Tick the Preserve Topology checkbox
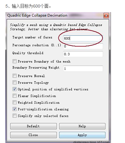This screenshot has width=125, height=143. point(14,83)
